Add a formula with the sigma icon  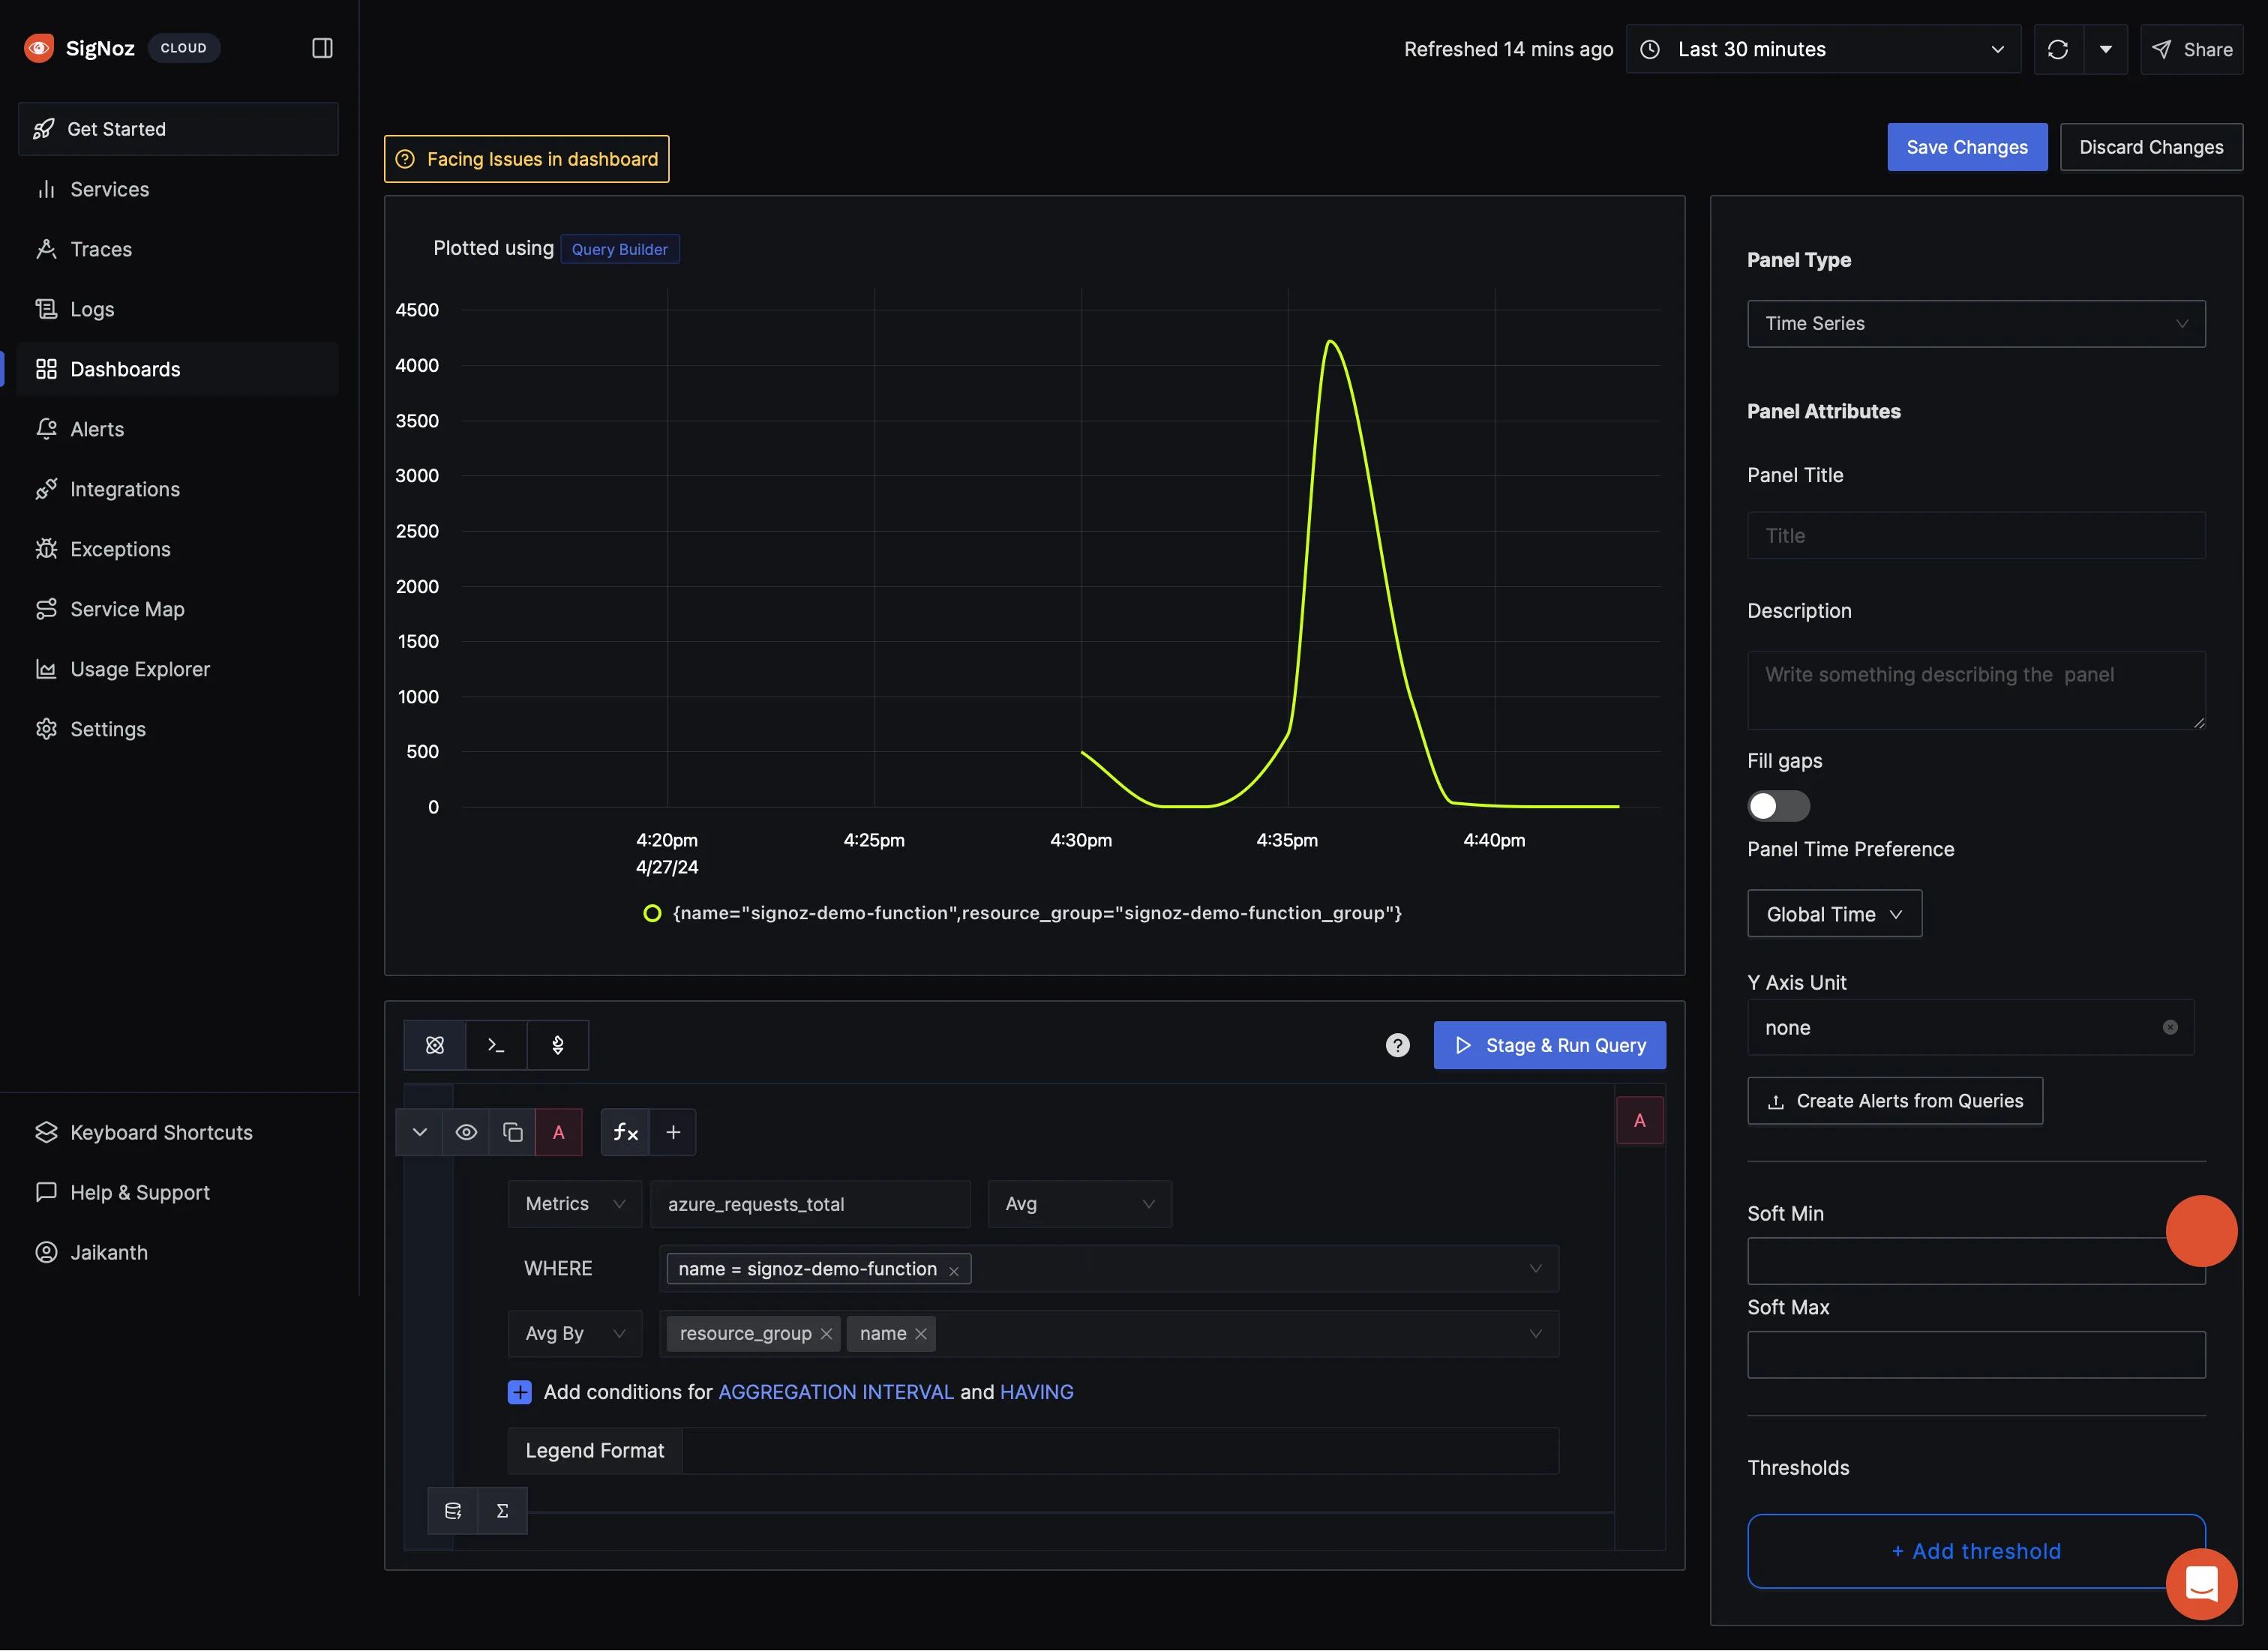503,1511
